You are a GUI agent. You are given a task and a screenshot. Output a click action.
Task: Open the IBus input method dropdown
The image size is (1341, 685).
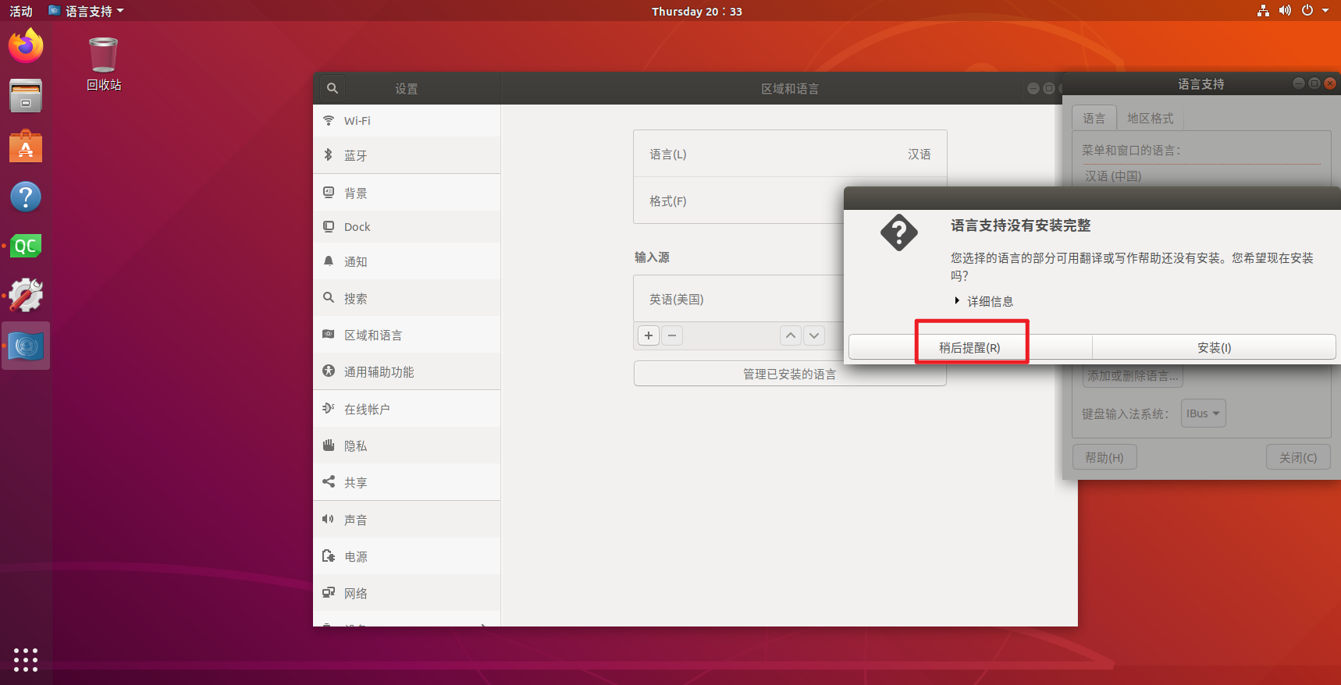1203,413
